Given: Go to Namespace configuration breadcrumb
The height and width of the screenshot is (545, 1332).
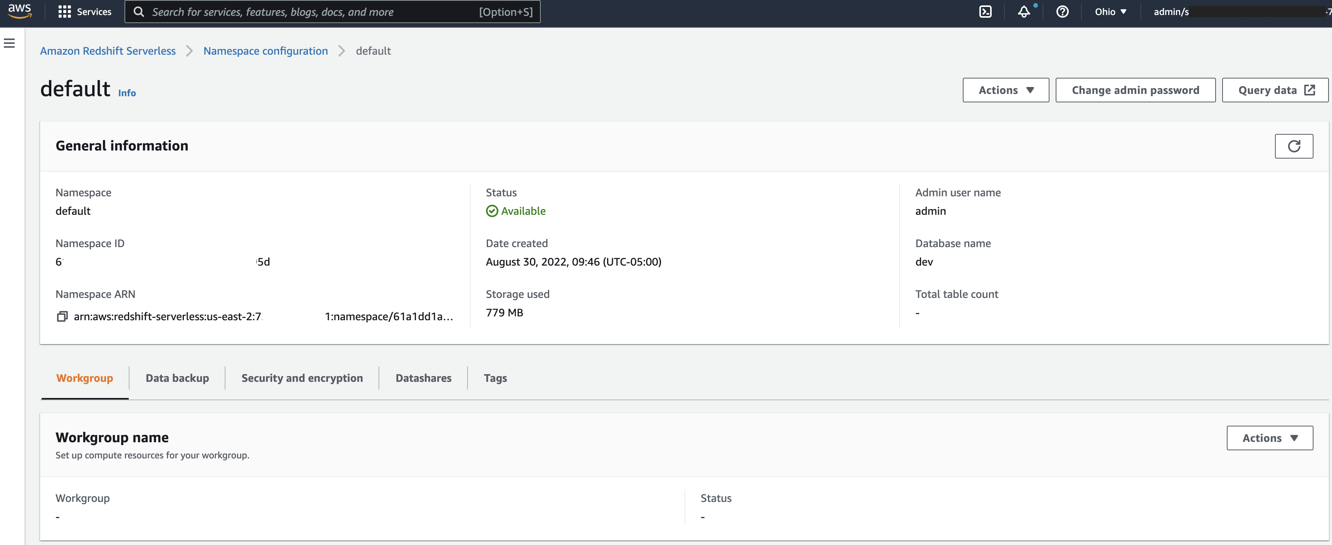Looking at the screenshot, I should 265,51.
